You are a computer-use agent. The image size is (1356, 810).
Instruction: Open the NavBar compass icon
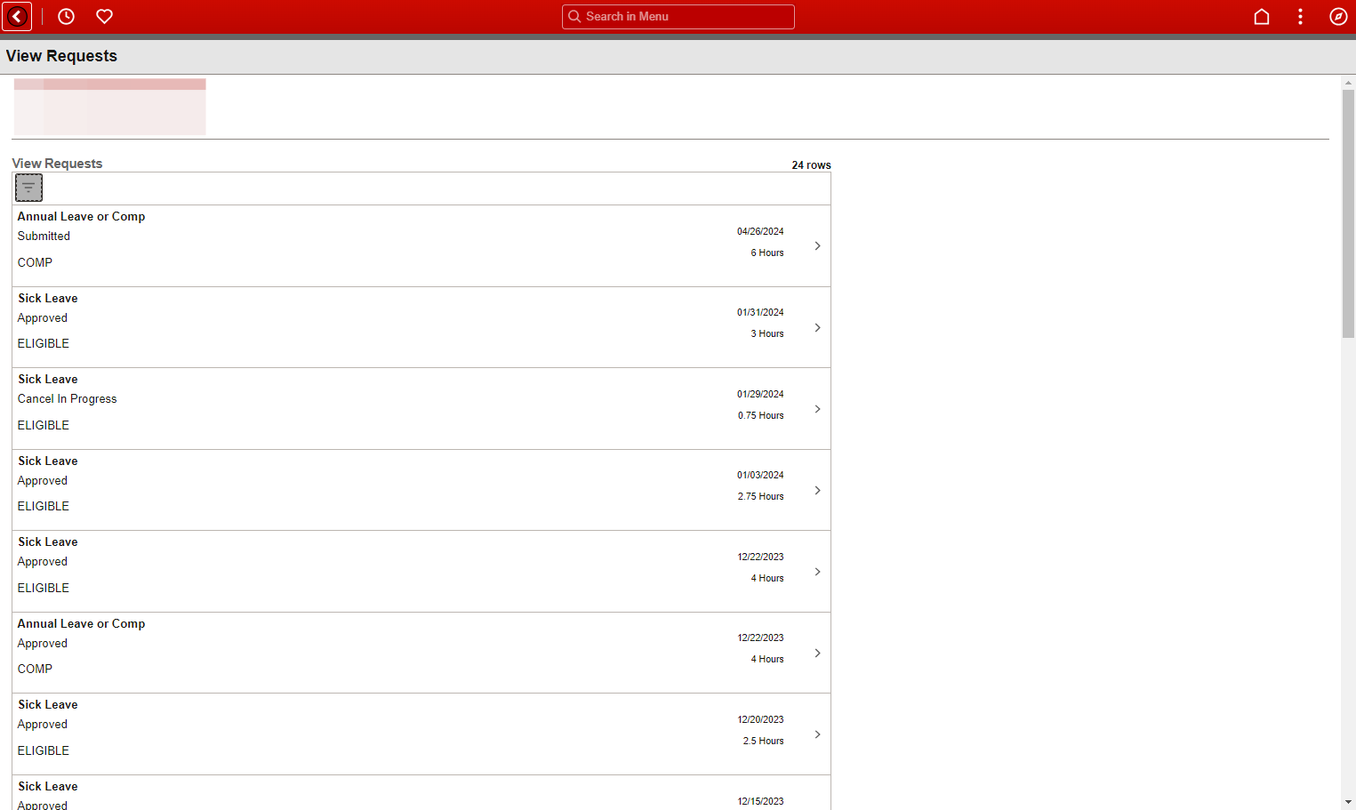tap(1338, 17)
